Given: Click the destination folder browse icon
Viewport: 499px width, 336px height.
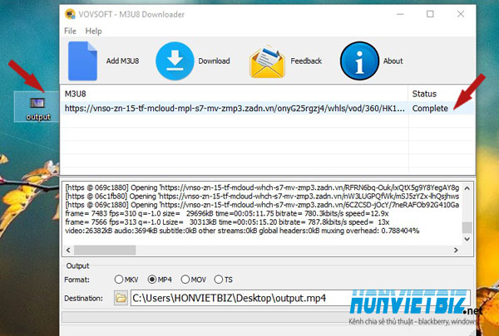Looking at the screenshot, I should (121, 298).
